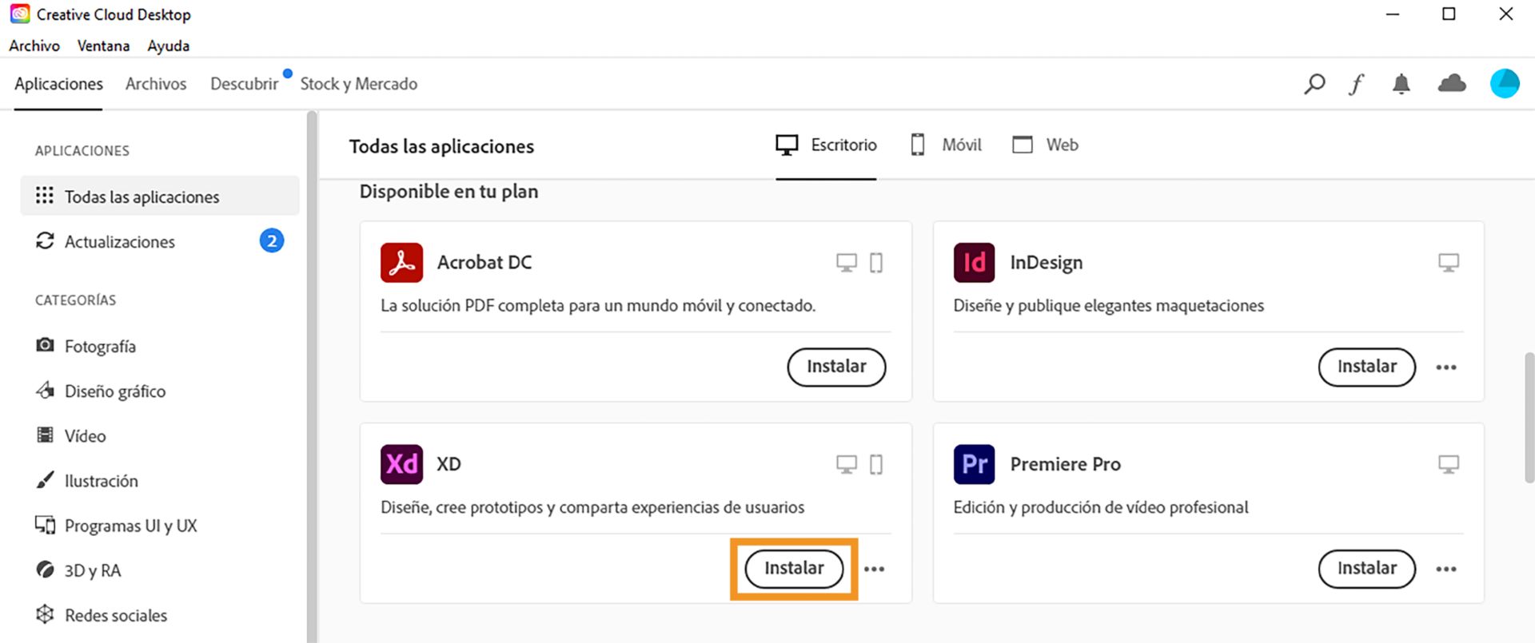
Task: Click mobile platform icon on XD card
Action: [876, 465]
